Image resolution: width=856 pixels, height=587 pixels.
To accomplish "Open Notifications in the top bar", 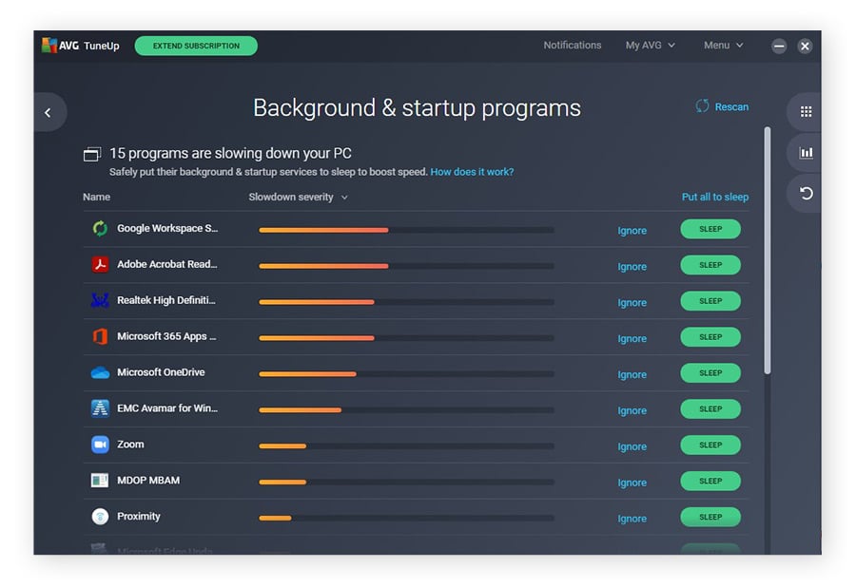I will [x=572, y=46].
